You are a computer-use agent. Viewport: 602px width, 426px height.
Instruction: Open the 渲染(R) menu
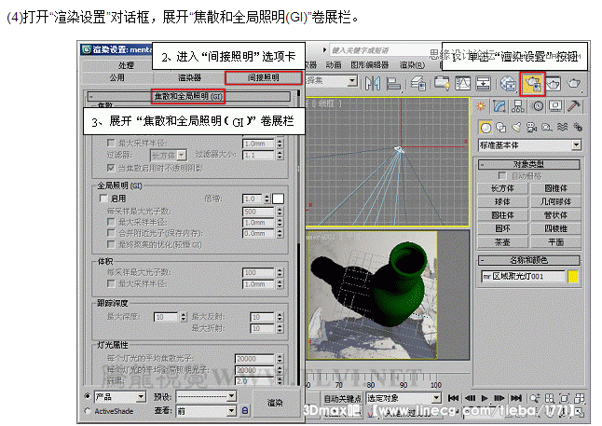(x=412, y=65)
